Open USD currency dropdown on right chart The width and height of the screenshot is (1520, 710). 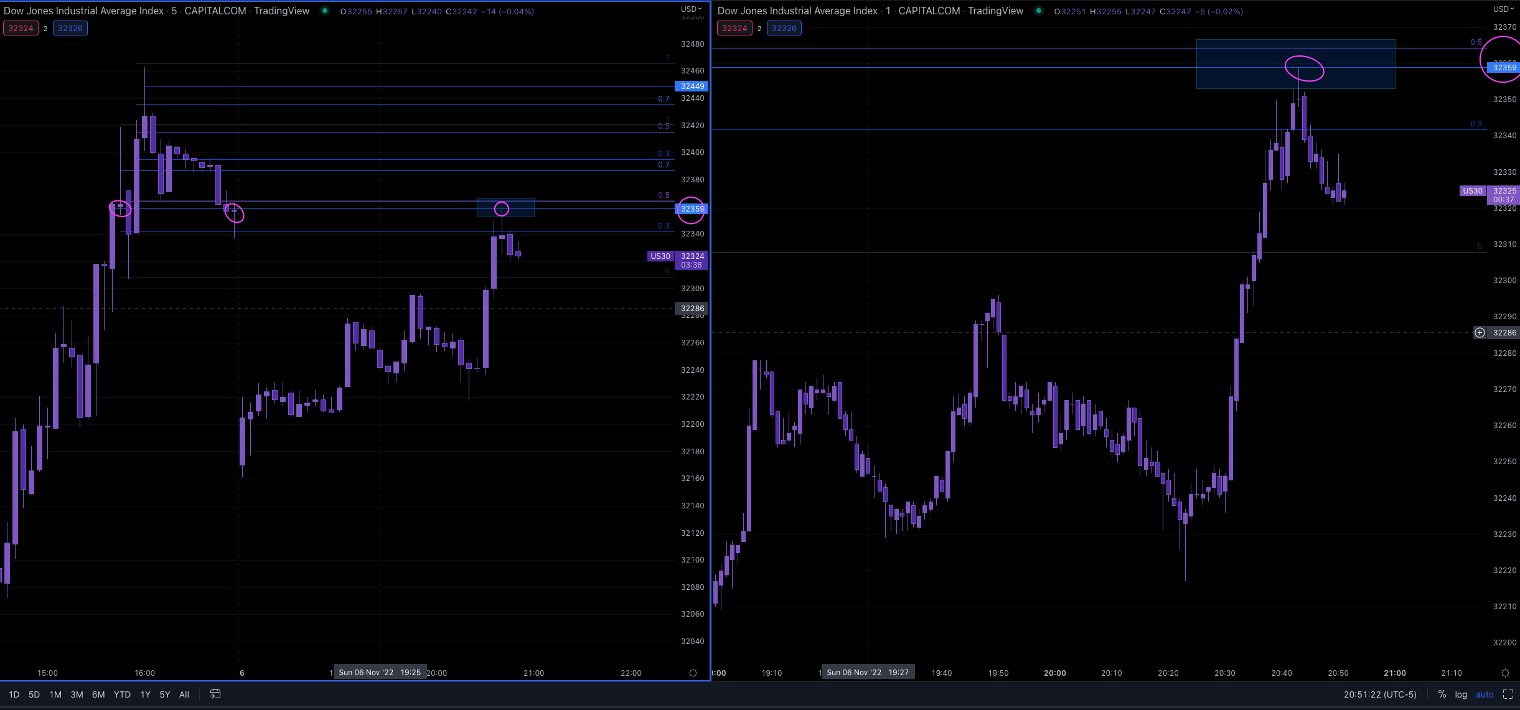[x=1503, y=9]
